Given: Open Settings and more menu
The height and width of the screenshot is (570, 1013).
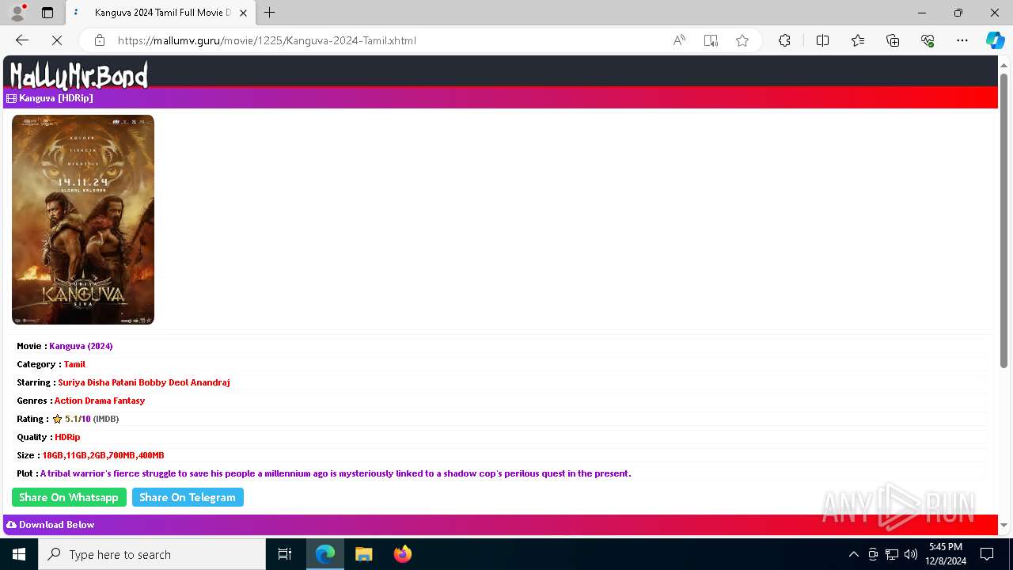Looking at the screenshot, I should click(962, 40).
